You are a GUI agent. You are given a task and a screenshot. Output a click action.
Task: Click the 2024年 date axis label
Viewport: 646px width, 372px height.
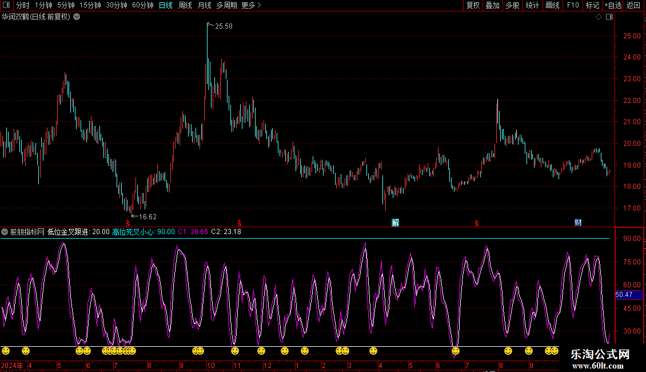pos(12,365)
